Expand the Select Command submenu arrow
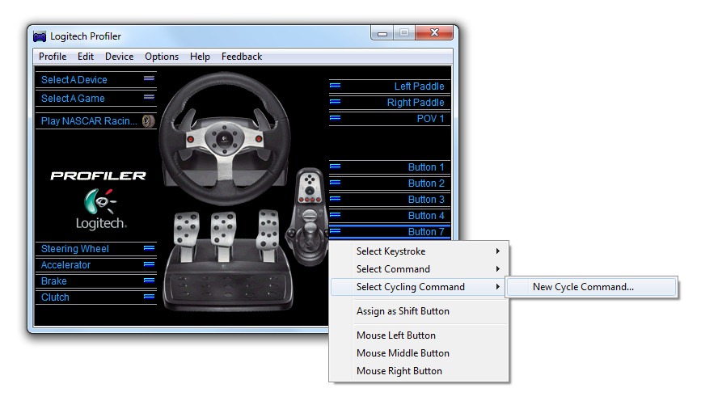The width and height of the screenshot is (701, 405). coord(497,269)
